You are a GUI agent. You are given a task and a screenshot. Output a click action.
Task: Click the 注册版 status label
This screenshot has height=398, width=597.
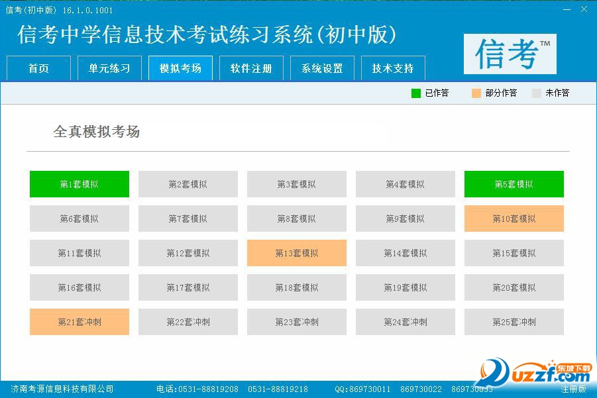tap(573, 389)
